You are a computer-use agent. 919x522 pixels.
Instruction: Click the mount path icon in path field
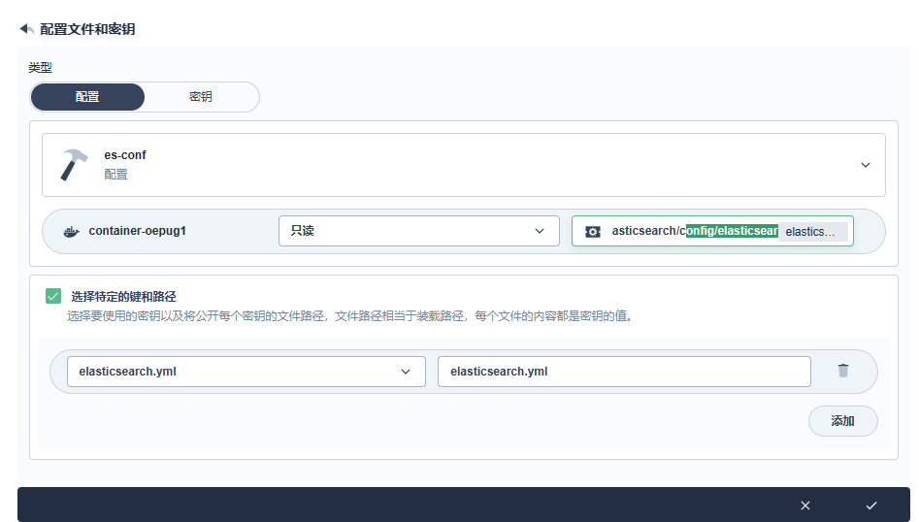[x=593, y=232]
